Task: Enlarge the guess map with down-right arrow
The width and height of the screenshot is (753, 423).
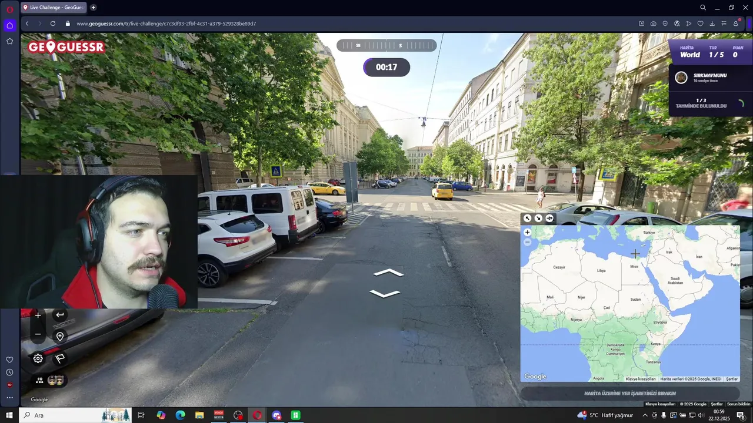Action: tap(538, 218)
